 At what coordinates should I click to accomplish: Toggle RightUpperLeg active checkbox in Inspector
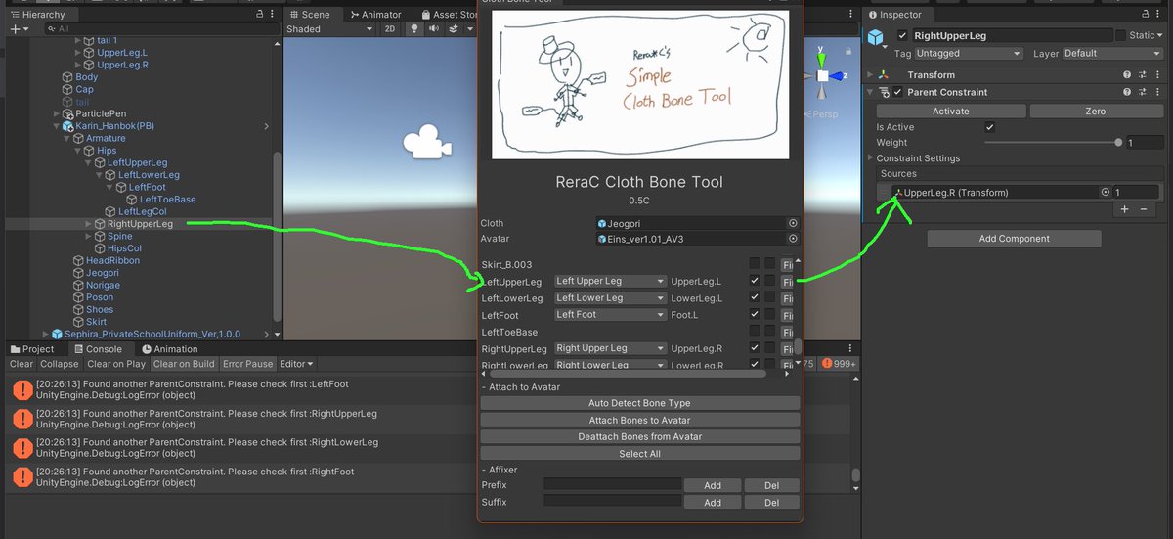pyautogui.click(x=902, y=36)
